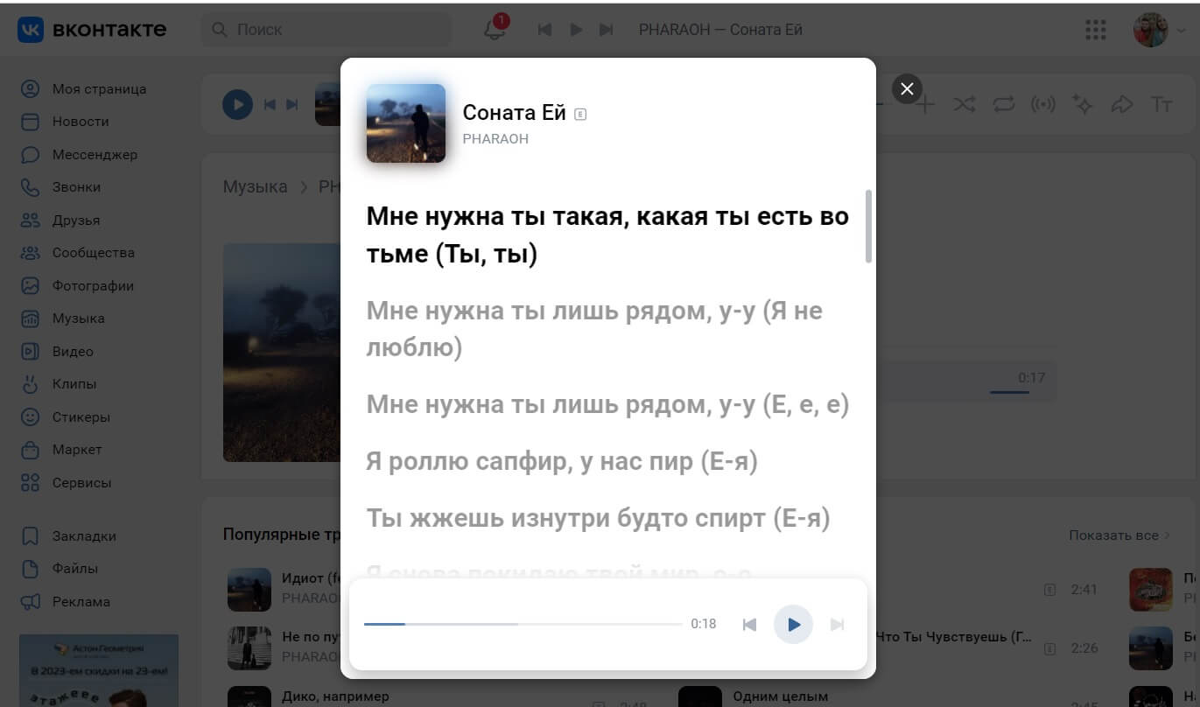Toggle lyrics with the Тт icon
Image resolution: width=1200 pixels, height=707 pixels.
click(x=1161, y=105)
